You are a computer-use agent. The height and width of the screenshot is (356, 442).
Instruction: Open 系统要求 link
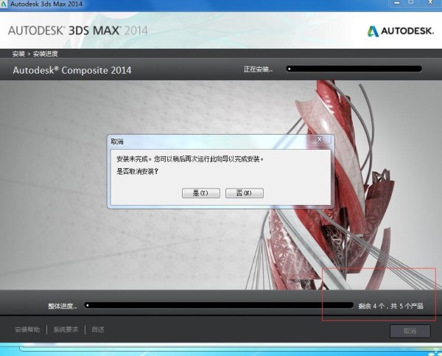[66, 329]
